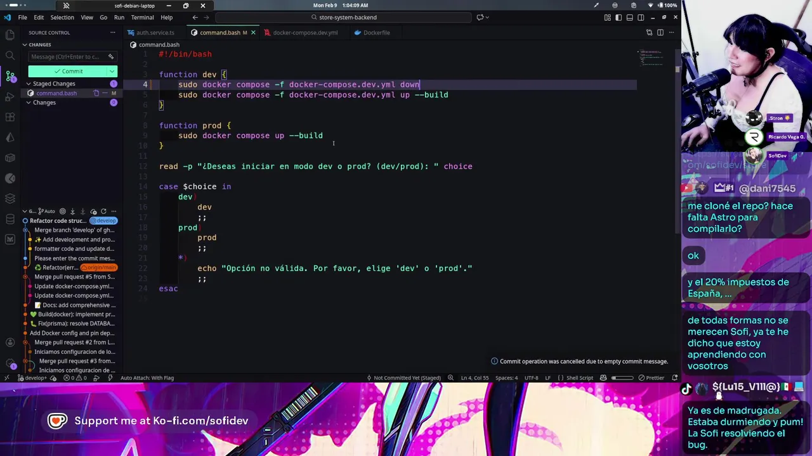Change the UTF-8 encoding selector
Screen dimensions: 812x456
(532, 377)
